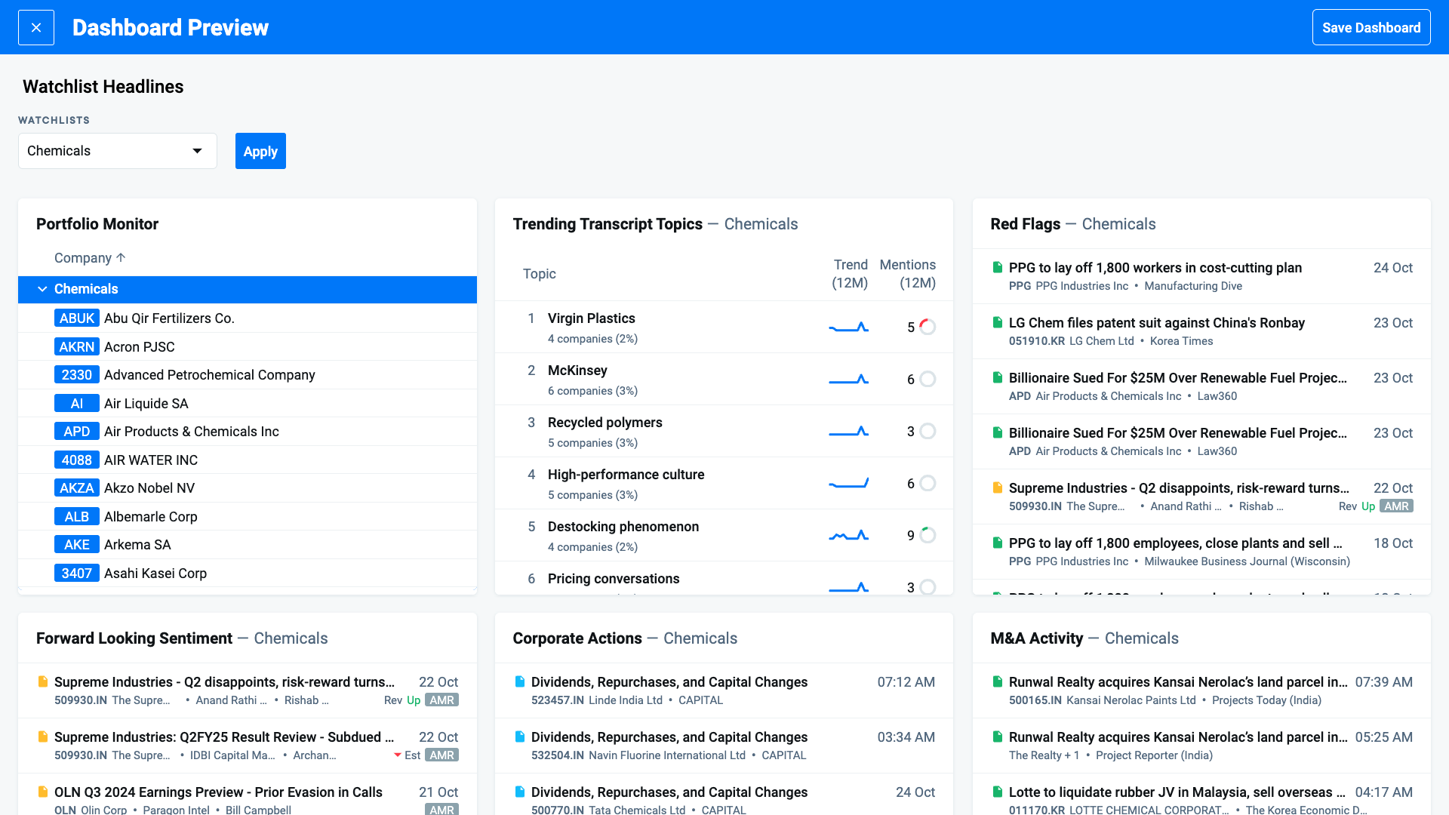Open Abu Qir Fertilizers Co. row
1449x815 pixels.
(x=248, y=318)
